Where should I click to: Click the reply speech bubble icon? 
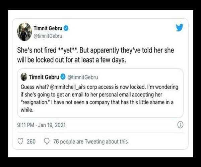point(47,141)
